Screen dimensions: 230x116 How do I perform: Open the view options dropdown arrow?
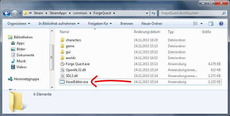pyautogui.click(x=201, y=24)
